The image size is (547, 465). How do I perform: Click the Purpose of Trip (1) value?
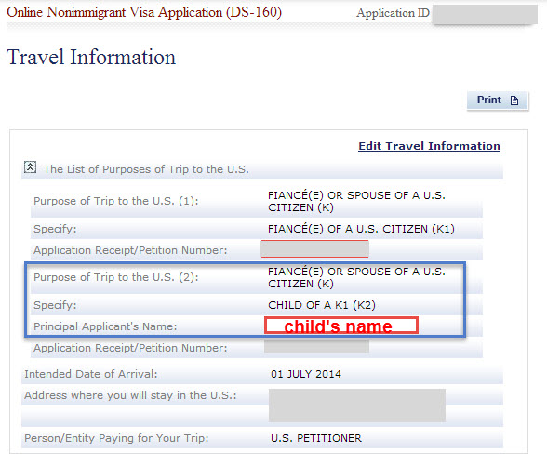click(x=356, y=201)
